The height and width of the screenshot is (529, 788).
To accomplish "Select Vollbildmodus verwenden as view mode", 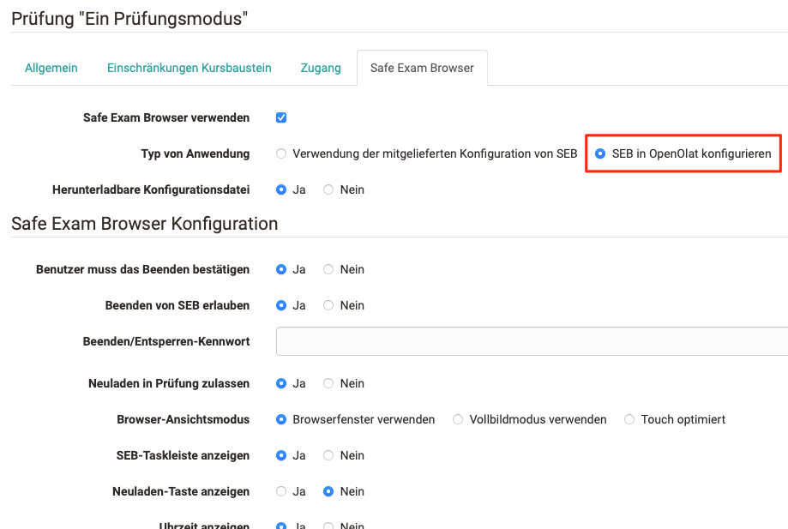I will pos(458,419).
